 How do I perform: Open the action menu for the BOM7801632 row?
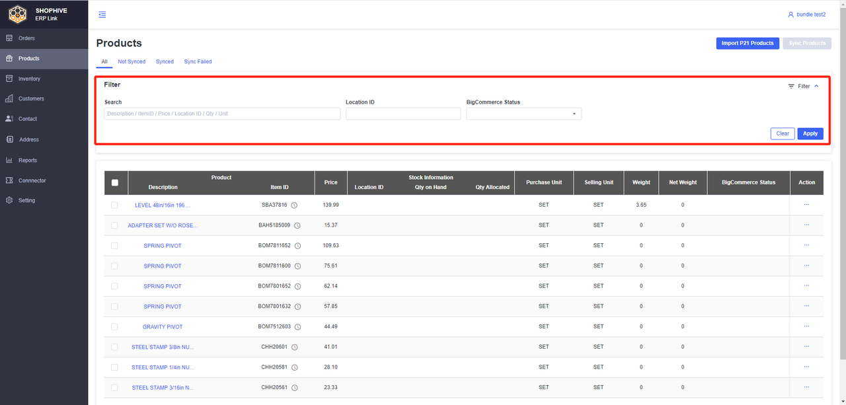pyautogui.click(x=806, y=306)
